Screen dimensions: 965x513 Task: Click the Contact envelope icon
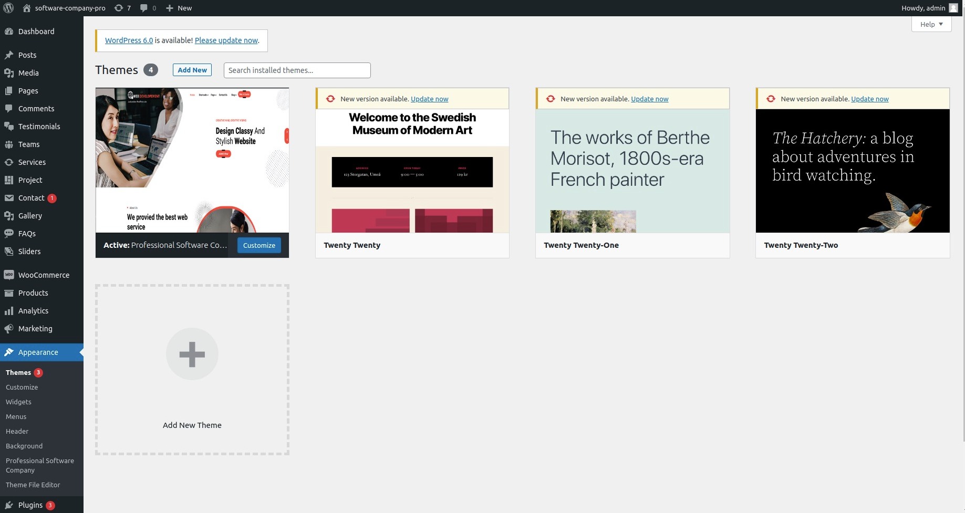(x=9, y=198)
